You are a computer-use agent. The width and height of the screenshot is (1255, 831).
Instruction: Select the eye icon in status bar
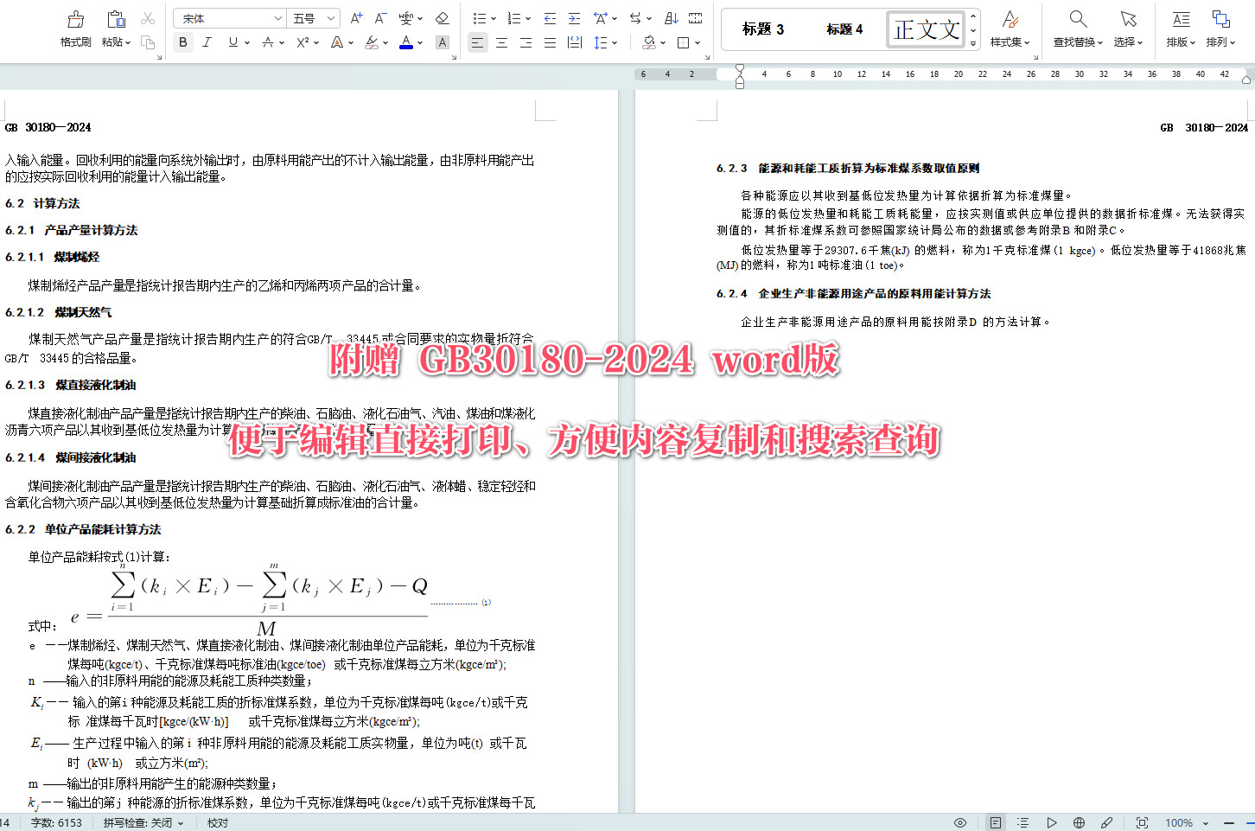959,822
